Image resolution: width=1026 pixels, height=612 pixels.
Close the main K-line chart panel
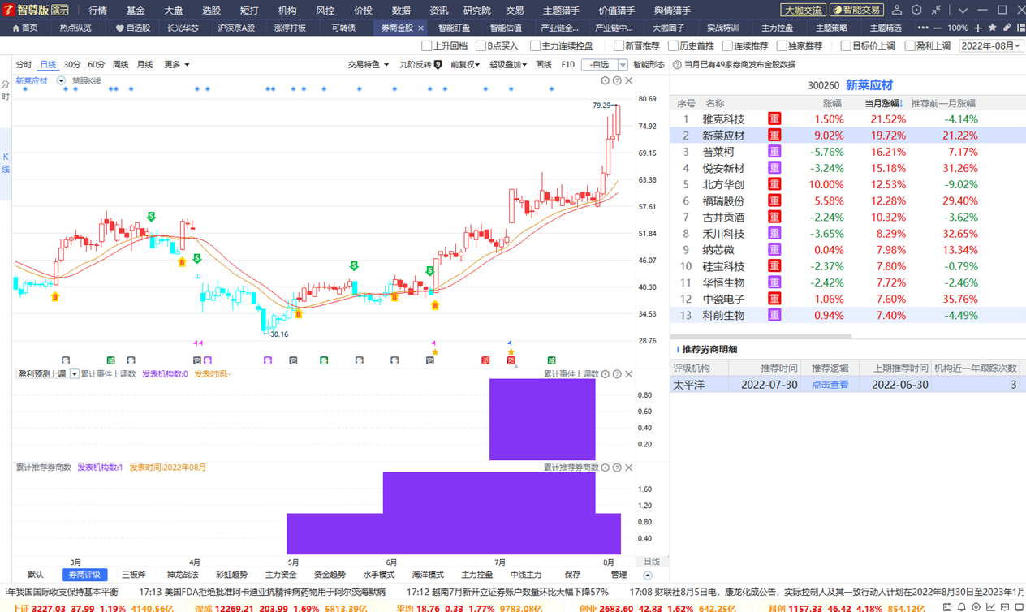click(x=629, y=80)
